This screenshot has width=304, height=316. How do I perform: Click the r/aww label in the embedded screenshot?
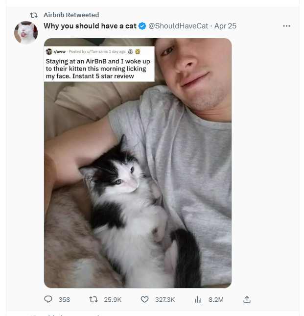(x=60, y=52)
